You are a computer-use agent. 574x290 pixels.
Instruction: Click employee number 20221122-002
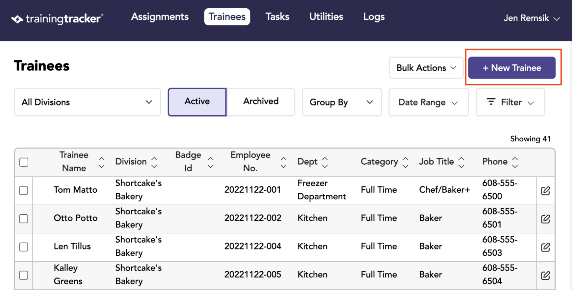click(x=253, y=218)
